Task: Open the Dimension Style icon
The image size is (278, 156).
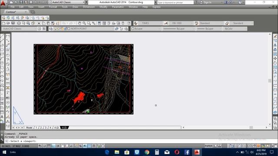Action: click(x=166, y=23)
